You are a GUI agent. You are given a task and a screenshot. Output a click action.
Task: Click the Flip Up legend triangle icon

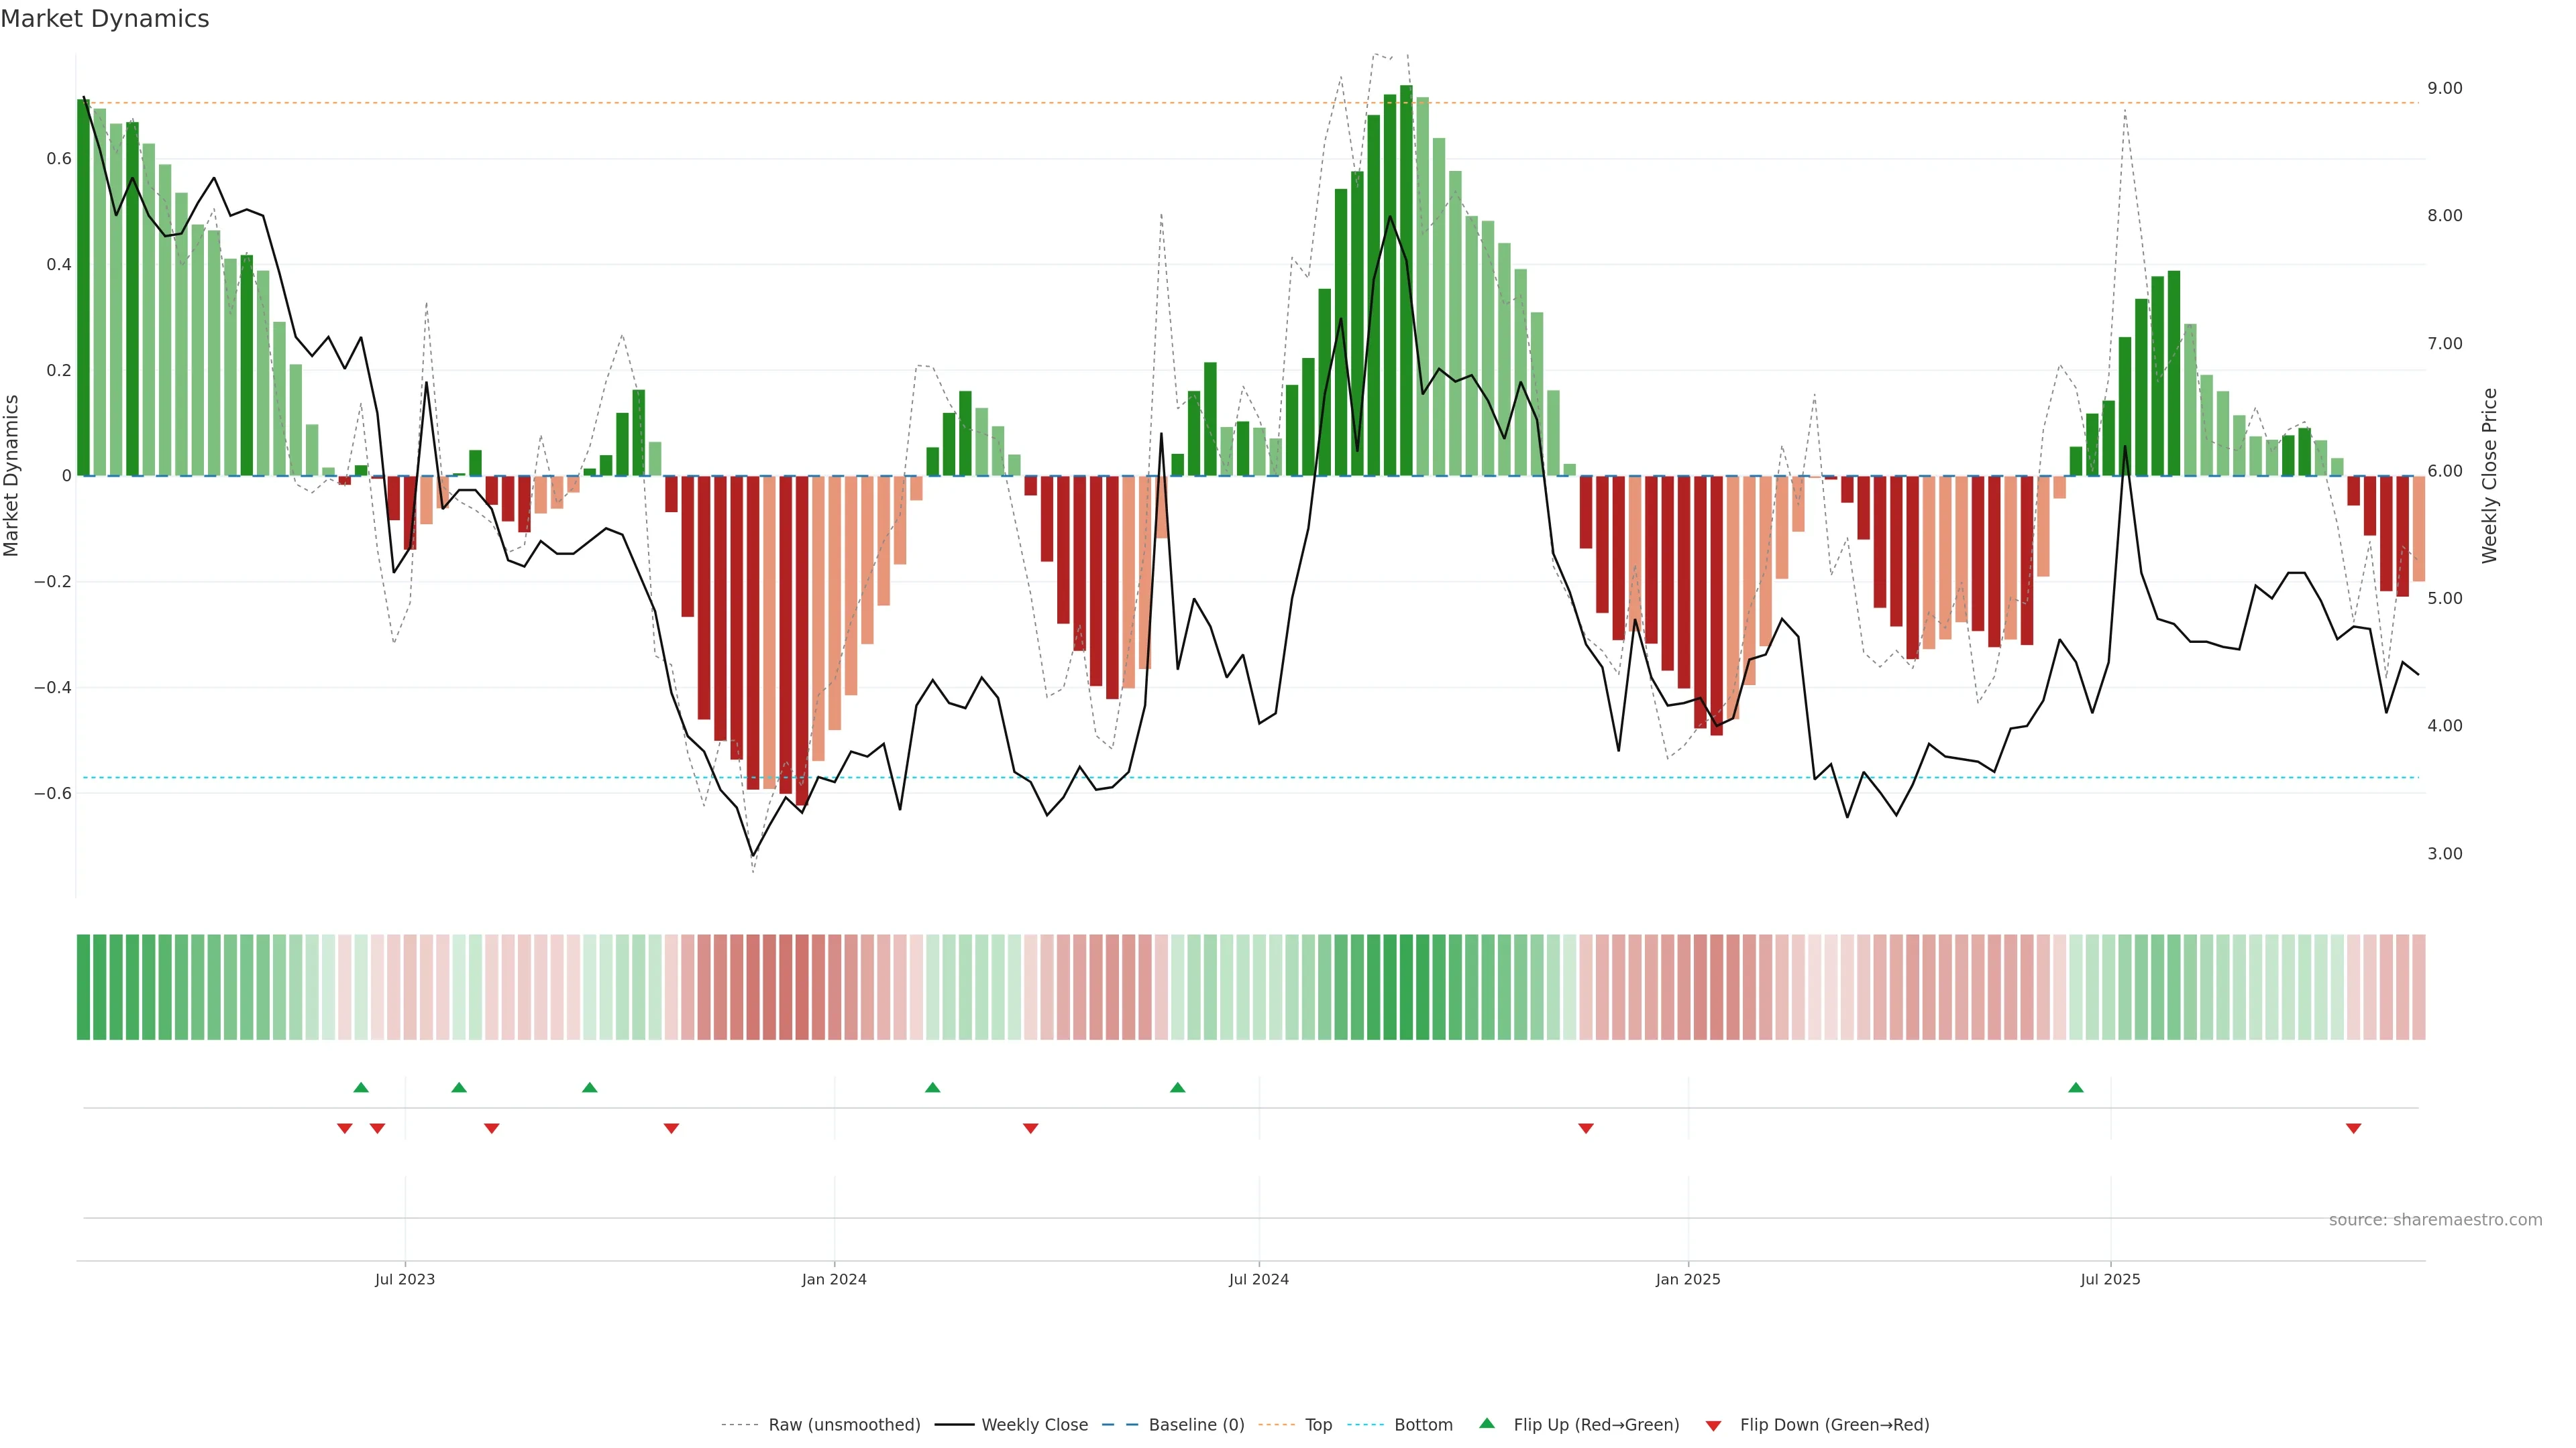[1487, 1423]
